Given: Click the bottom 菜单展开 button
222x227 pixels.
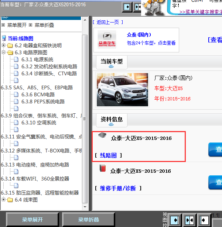Looking at the screenshot, I should click(32, 220).
